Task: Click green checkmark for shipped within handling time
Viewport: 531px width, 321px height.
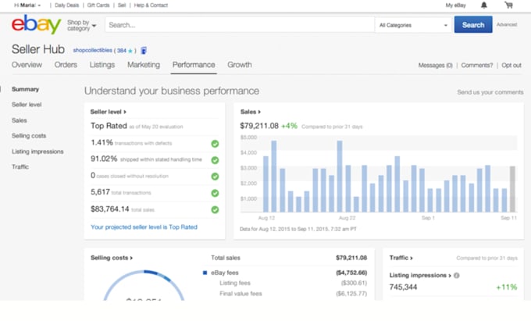Action: [x=215, y=160]
